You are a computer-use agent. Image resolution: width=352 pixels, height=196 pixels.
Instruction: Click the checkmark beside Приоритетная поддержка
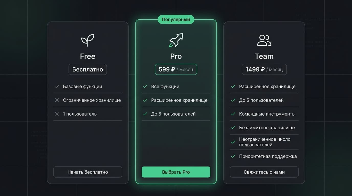tap(233, 156)
